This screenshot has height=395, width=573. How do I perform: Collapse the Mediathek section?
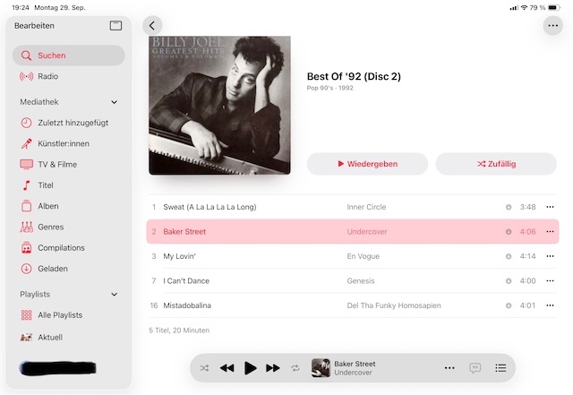pos(114,102)
